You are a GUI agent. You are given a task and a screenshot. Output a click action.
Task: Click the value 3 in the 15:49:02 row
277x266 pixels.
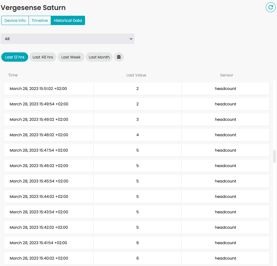(137, 119)
